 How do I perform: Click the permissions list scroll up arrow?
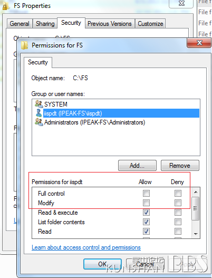tap(196, 192)
